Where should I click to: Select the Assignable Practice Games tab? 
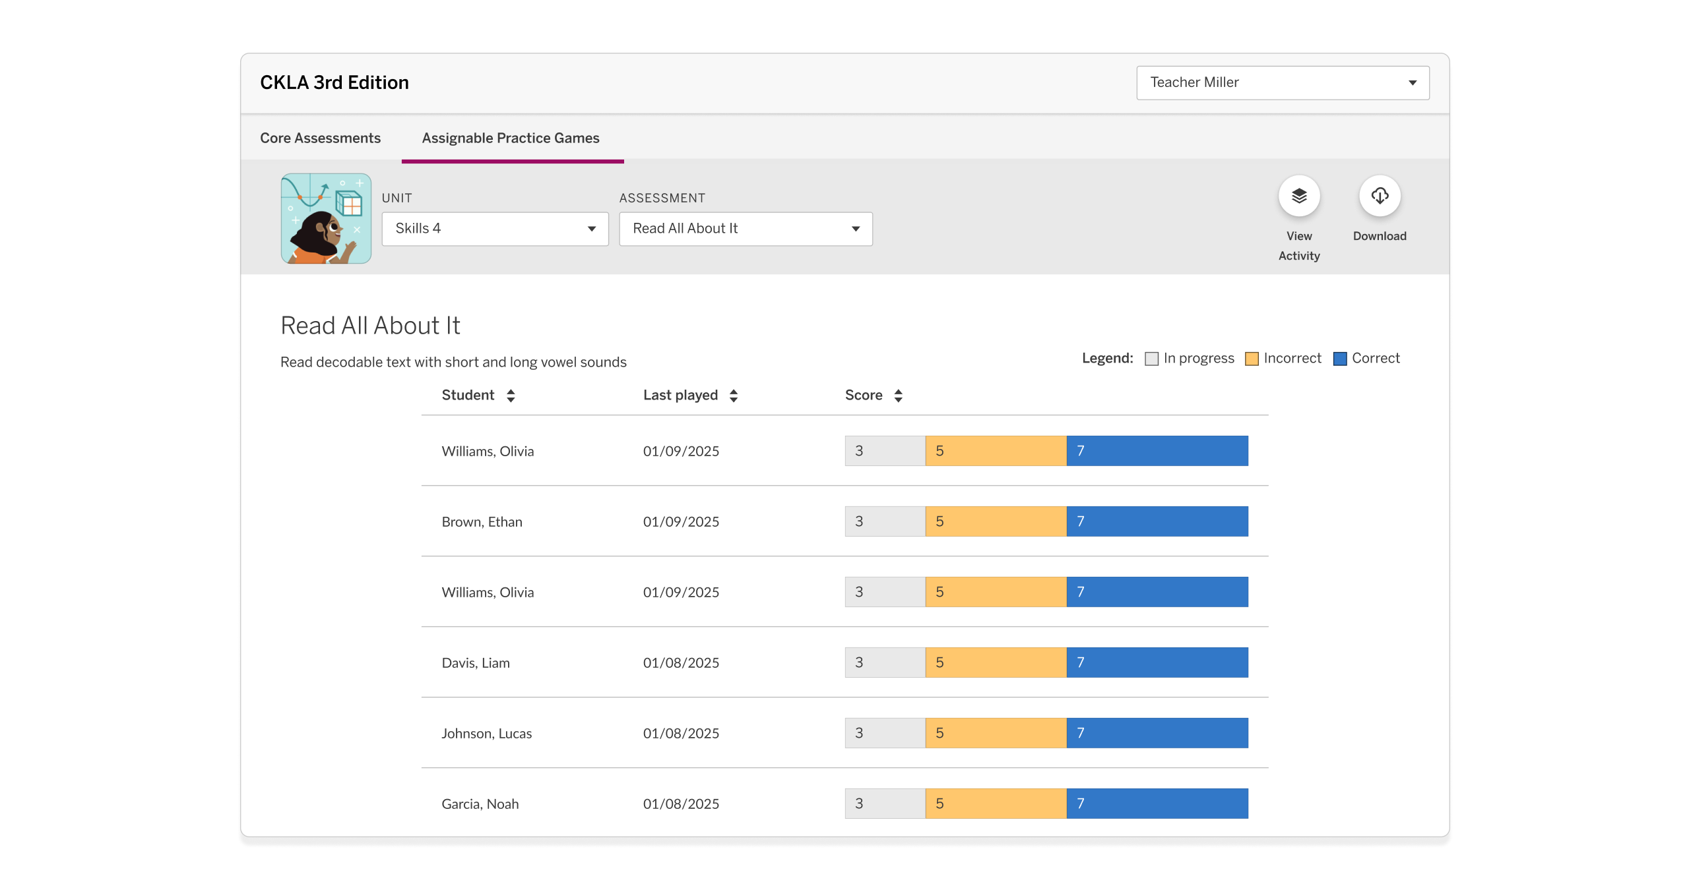click(511, 138)
